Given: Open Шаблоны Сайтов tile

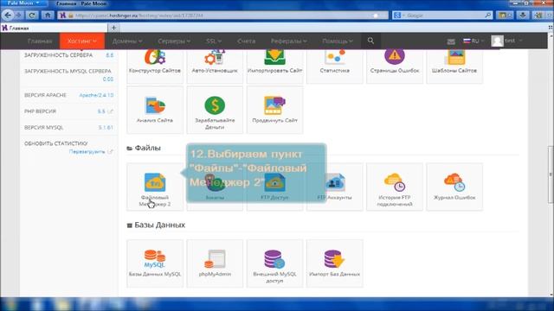Looking at the screenshot, I should click(454, 66).
